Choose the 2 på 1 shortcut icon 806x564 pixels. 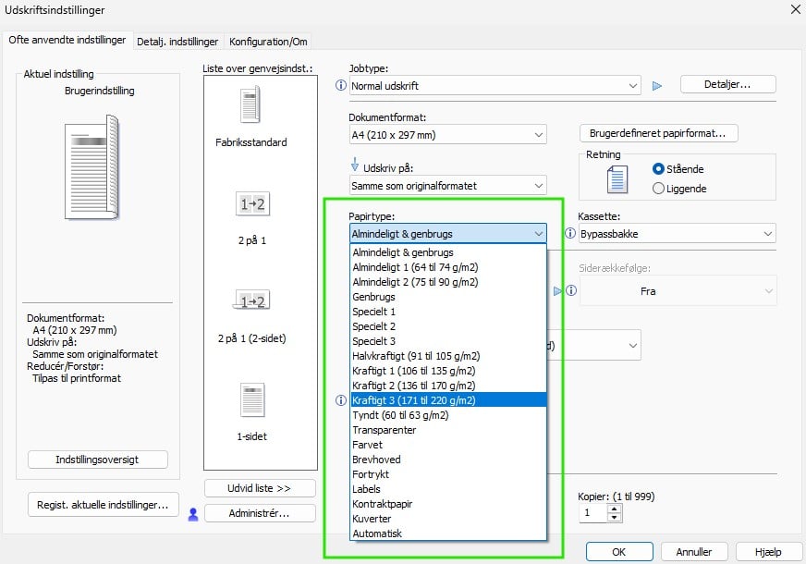pos(252,204)
